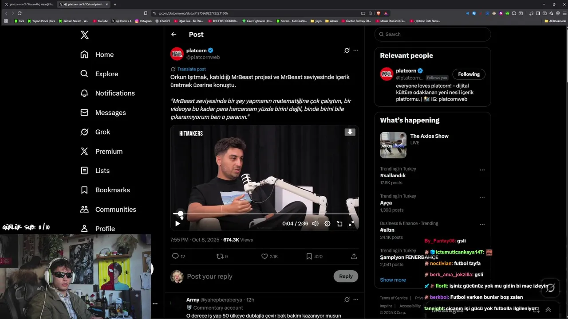Open the floating Grok button
This screenshot has height=319, width=568.
(x=550, y=288)
